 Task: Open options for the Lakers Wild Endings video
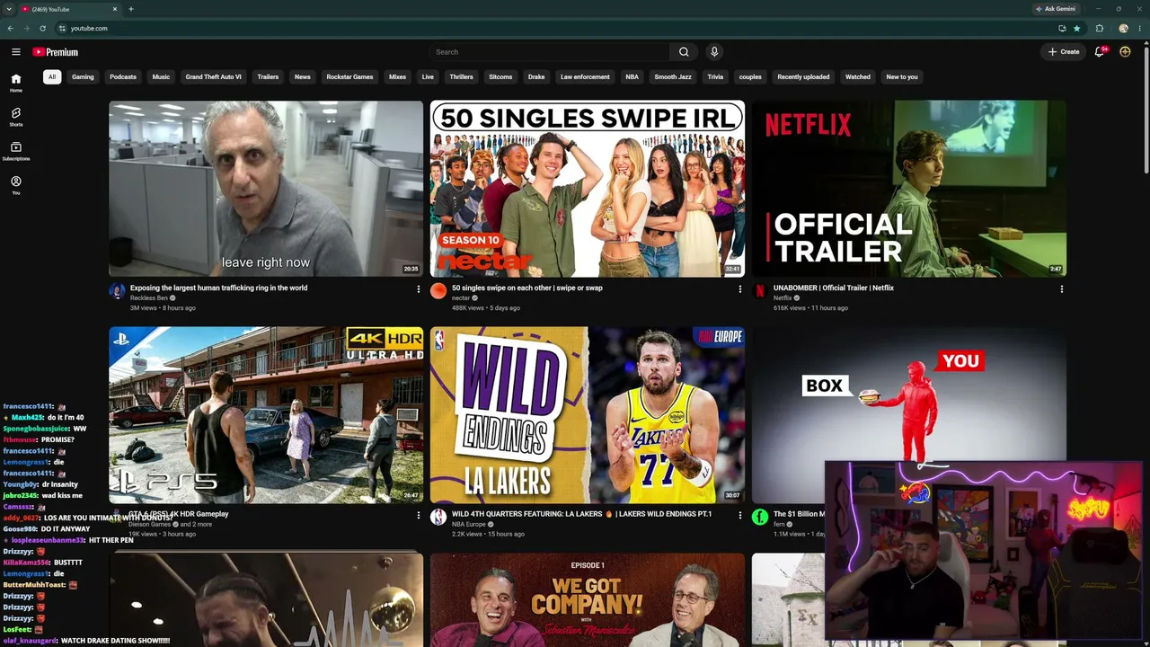pyautogui.click(x=739, y=516)
